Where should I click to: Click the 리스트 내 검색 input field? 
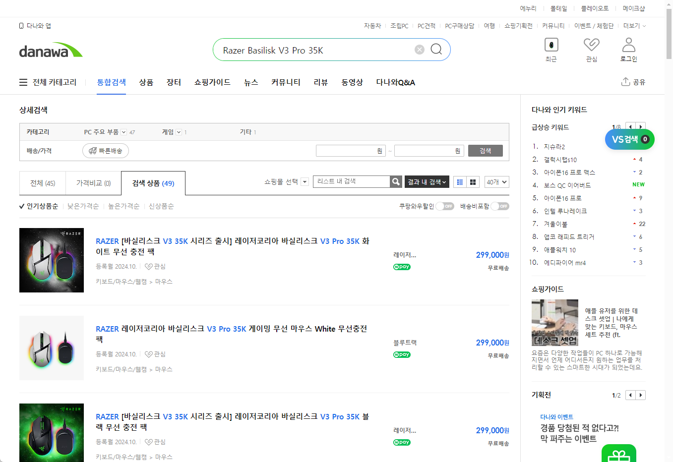352,182
